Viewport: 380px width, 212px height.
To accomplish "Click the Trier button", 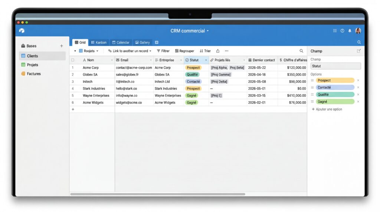I will tap(205, 51).
